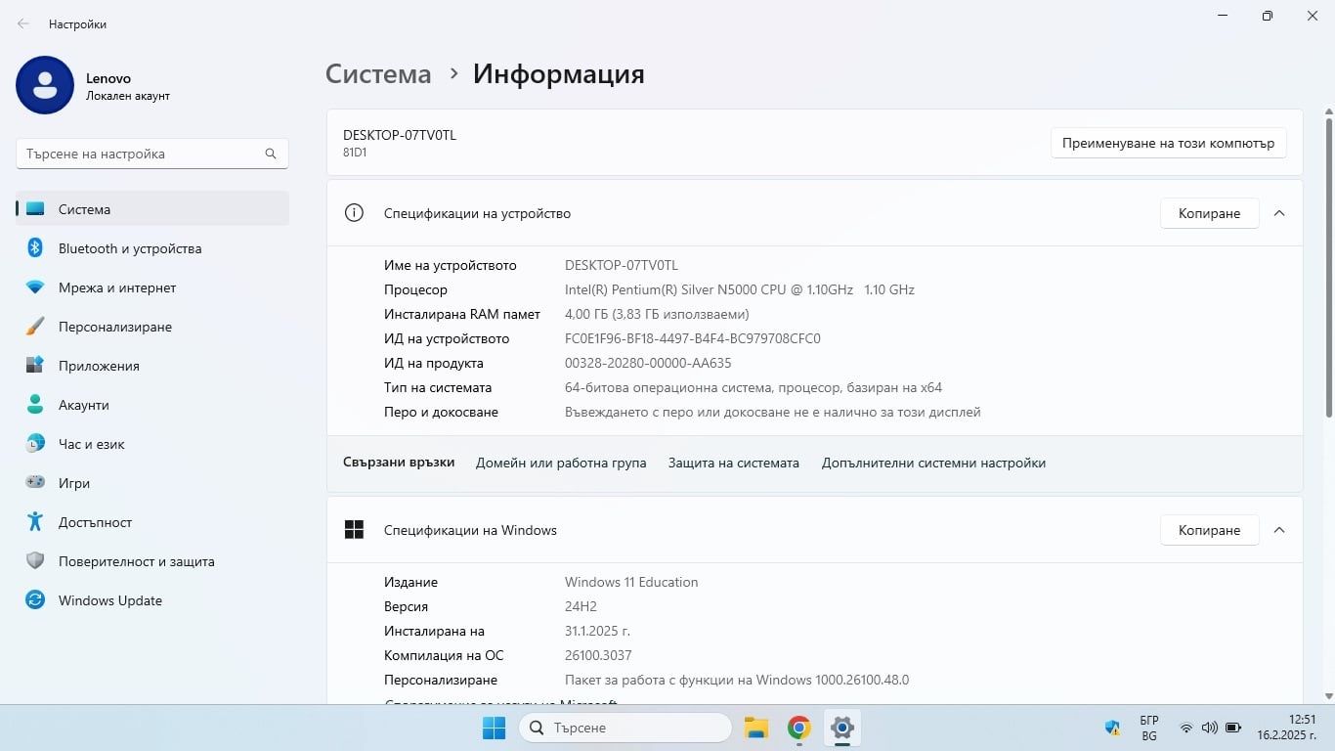Click the Час и език globe-clock icon
The width and height of the screenshot is (1335, 751).
click(35, 444)
